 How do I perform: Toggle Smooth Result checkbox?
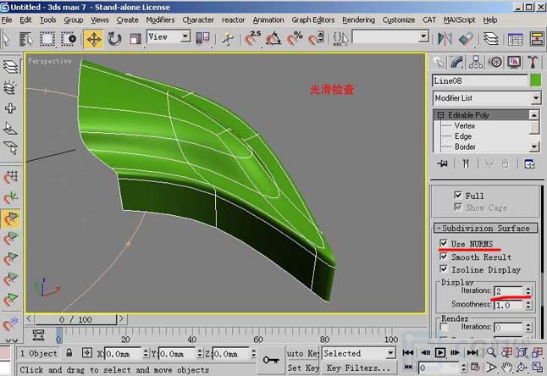[444, 257]
